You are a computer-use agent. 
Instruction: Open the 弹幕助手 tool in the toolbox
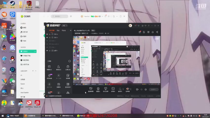click(x=49, y=68)
